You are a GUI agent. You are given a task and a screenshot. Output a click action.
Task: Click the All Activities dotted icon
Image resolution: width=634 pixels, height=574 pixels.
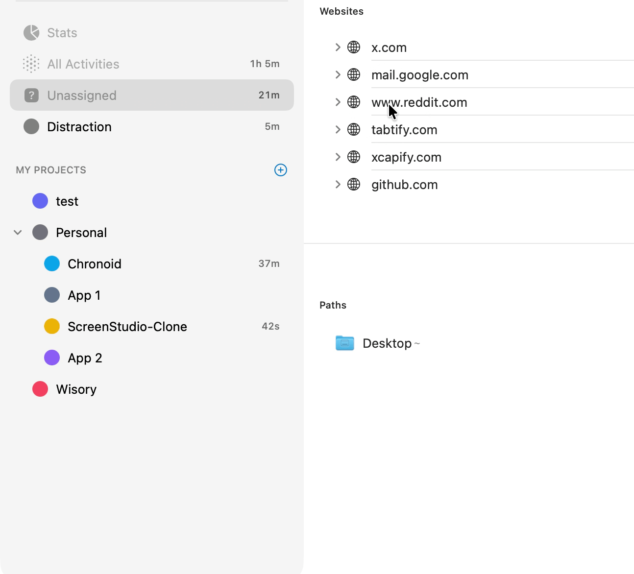coord(31,64)
